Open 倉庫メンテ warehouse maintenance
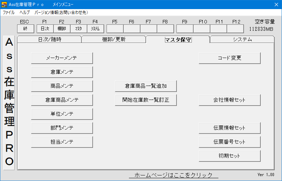 (x=62, y=72)
